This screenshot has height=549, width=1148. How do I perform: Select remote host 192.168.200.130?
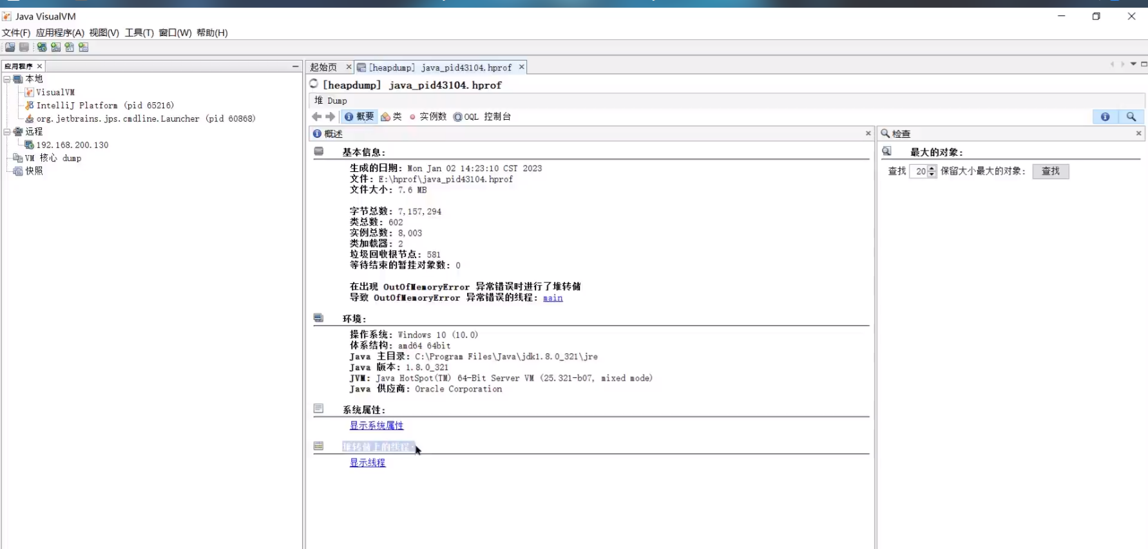pos(72,145)
